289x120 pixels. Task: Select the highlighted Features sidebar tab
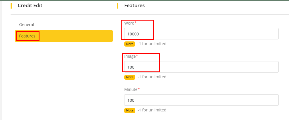27,36
